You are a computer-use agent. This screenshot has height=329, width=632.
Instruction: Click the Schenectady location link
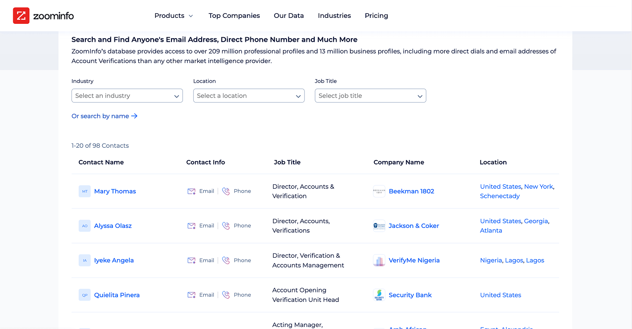pyautogui.click(x=500, y=196)
